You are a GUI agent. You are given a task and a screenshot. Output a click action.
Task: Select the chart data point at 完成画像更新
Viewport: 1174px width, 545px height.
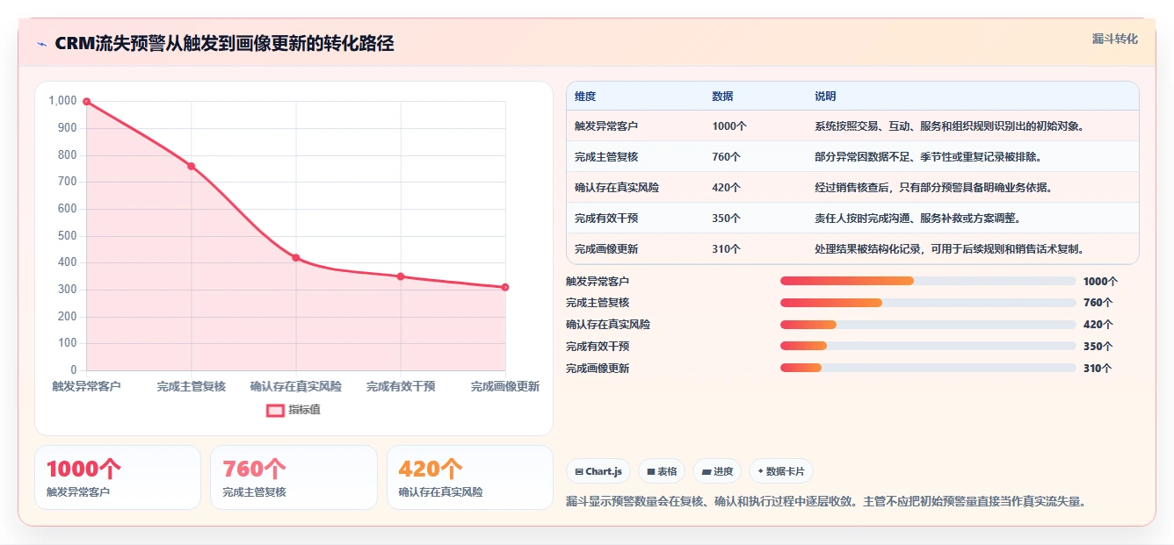pos(505,287)
